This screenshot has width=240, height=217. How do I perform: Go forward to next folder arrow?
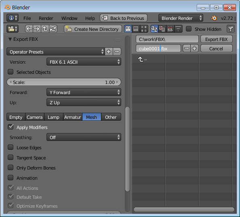(37, 29)
